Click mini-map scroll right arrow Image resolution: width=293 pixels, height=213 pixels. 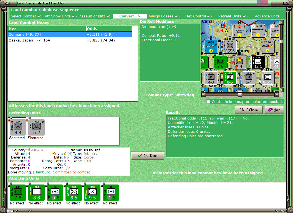(x=277, y=95)
